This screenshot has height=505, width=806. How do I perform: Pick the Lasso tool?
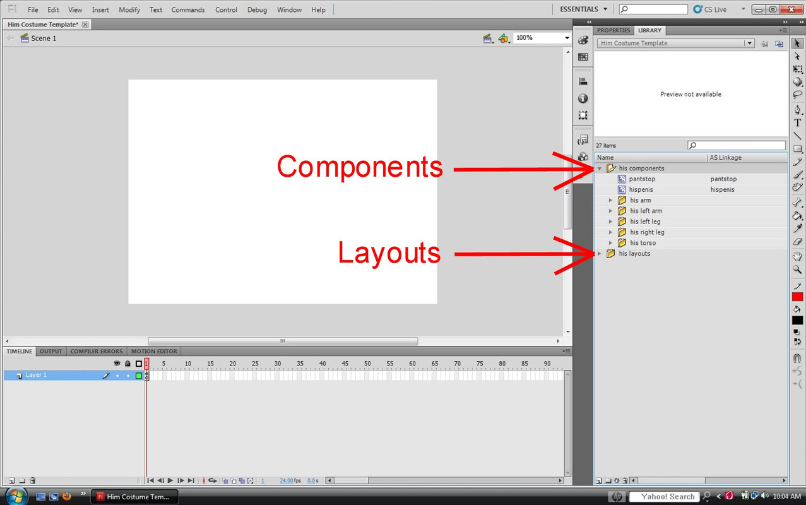tap(797, 95)
